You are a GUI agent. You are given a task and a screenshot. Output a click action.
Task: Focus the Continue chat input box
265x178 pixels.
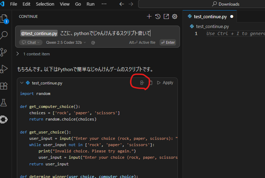(97, 33)
